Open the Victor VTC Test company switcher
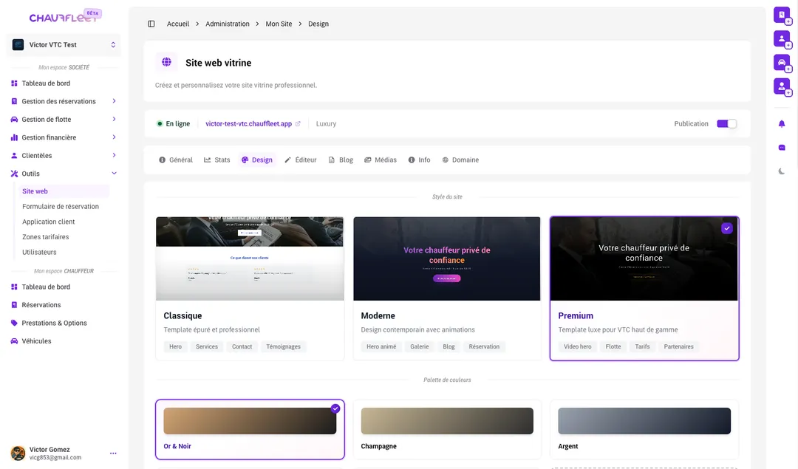 pos(64,45)
